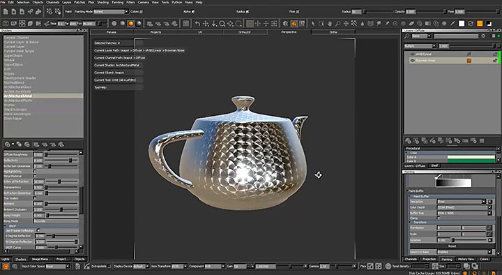Select the Eraser tool

411,24
